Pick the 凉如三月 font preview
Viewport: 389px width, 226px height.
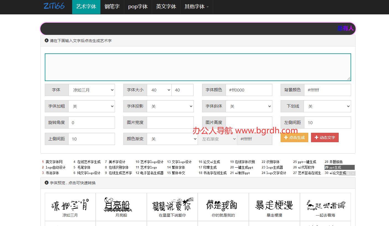(x=70, y=207)
